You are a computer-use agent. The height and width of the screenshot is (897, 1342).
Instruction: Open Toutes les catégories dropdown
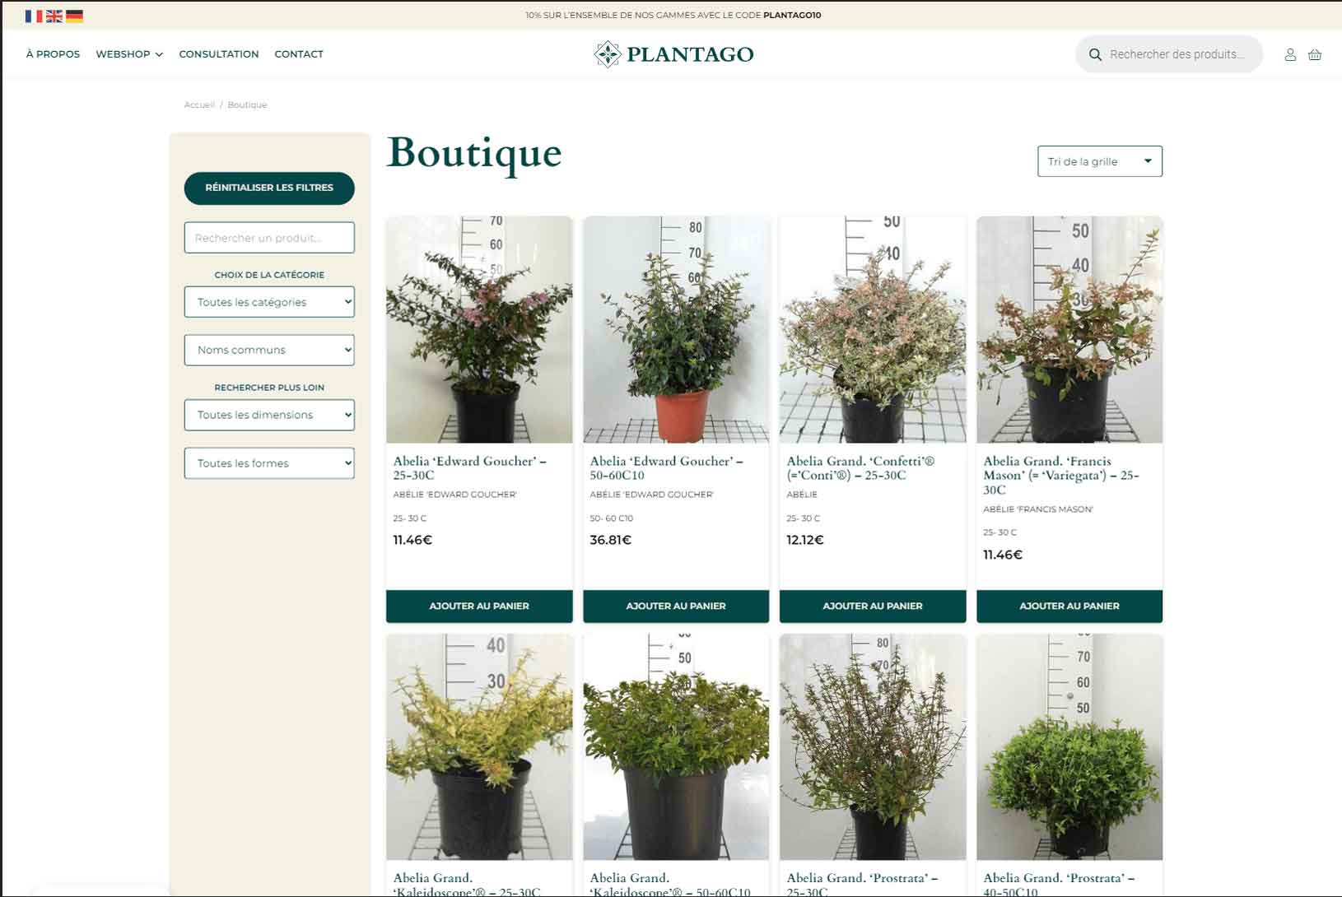coord(269,302)
